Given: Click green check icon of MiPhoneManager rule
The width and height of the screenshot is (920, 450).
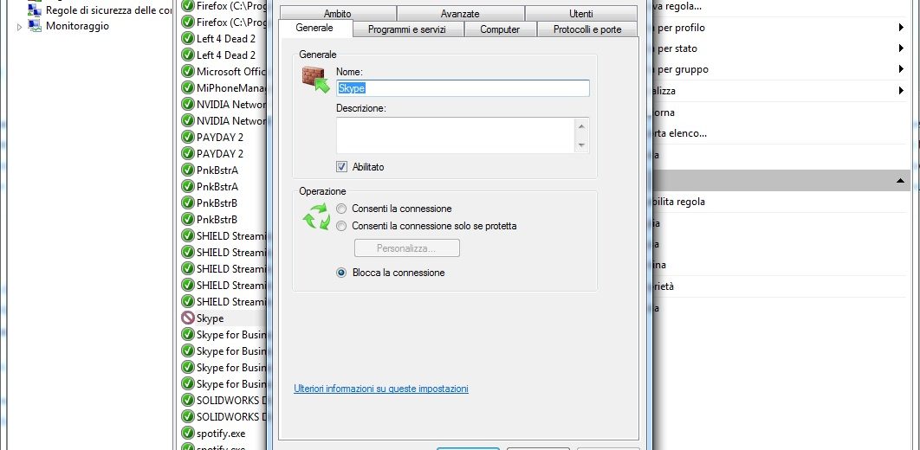Looking at the screenshot, I should point(188,88).
